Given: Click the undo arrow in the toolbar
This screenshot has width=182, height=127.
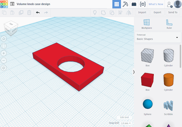Looking at the screenshot, I should pyautogui.click(x=38, y=12).
